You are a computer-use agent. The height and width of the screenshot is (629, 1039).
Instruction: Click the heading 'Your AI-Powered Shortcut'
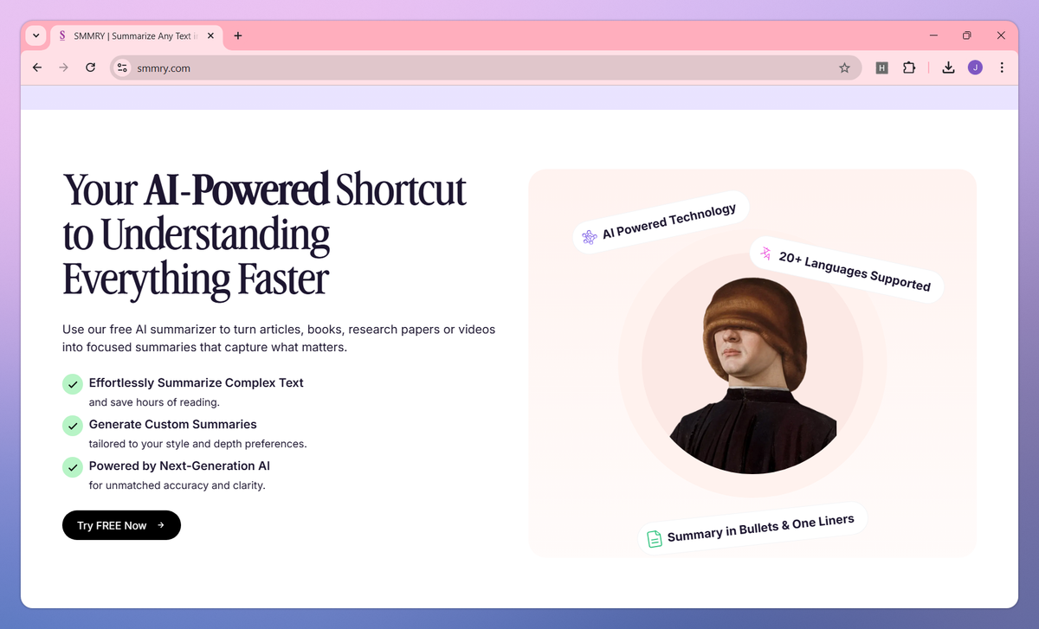tap(265, 189)
